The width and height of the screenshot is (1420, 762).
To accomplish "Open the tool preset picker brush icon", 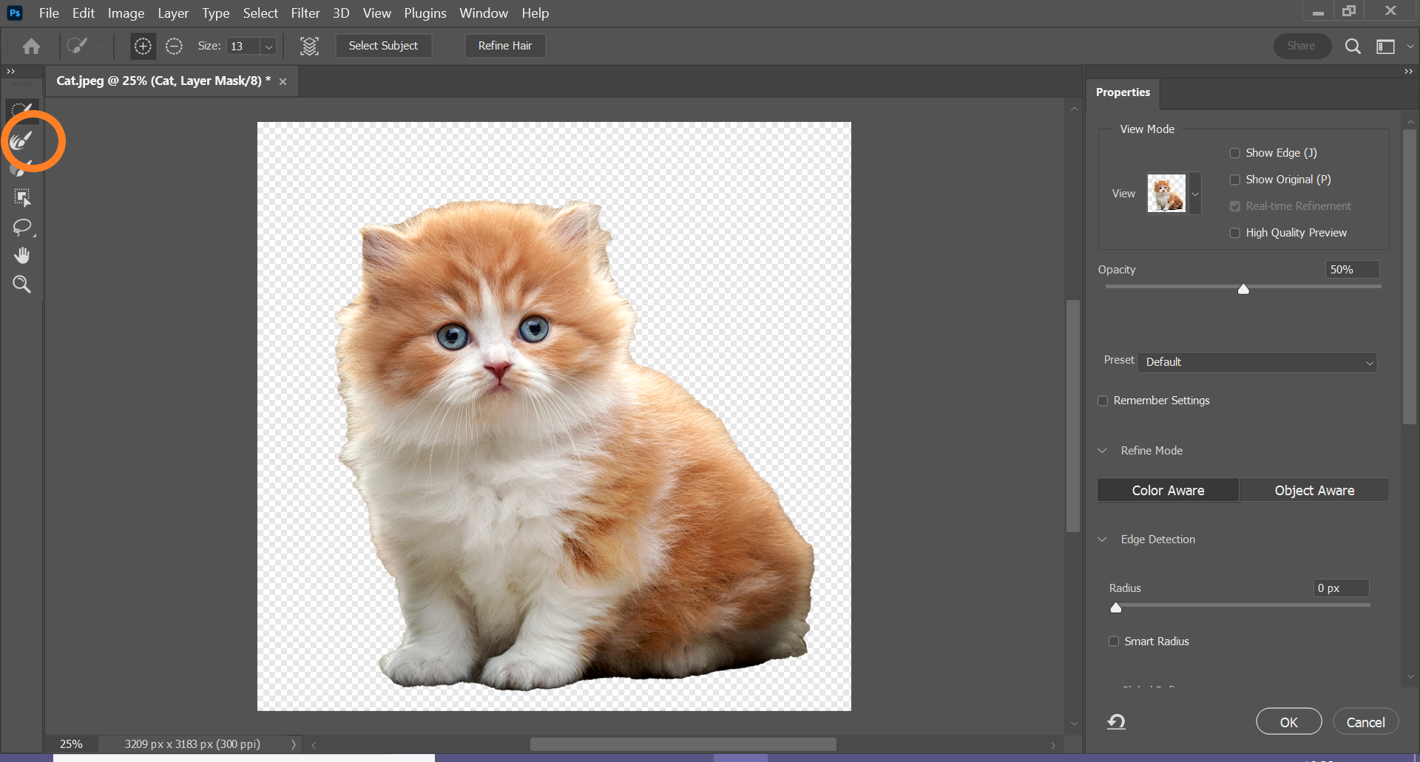I will point(78,46).
